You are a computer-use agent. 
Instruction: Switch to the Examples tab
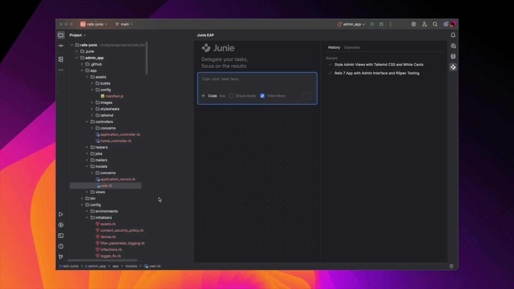(x=352, y=47)
